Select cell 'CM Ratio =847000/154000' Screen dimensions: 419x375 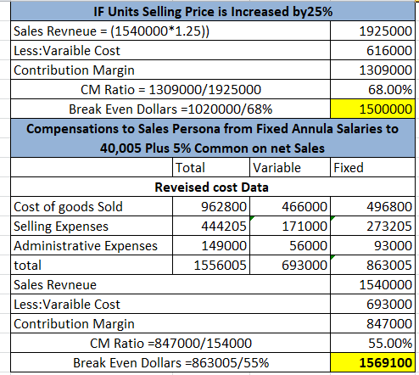click(x=170, y=343)
